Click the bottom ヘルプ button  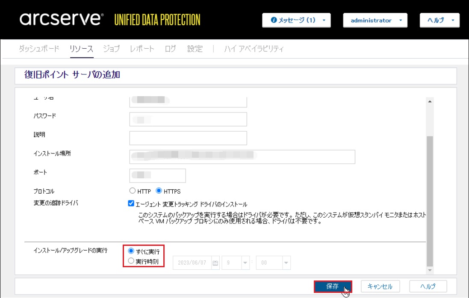[428, 286]
